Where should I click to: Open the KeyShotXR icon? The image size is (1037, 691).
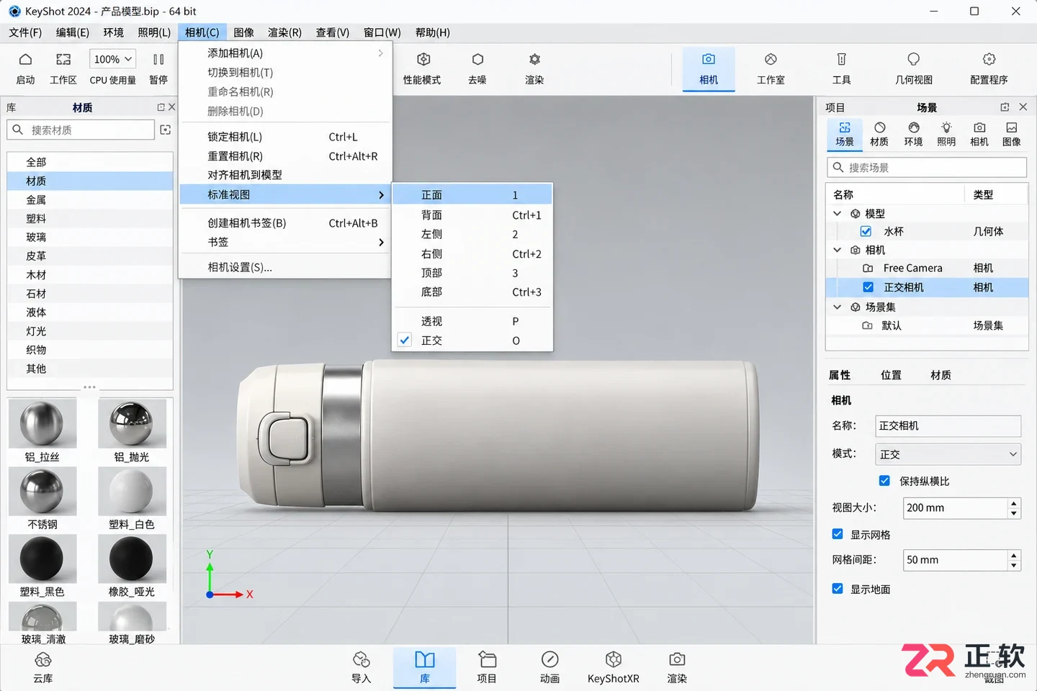pyautogui.click(x=613, y=660)
